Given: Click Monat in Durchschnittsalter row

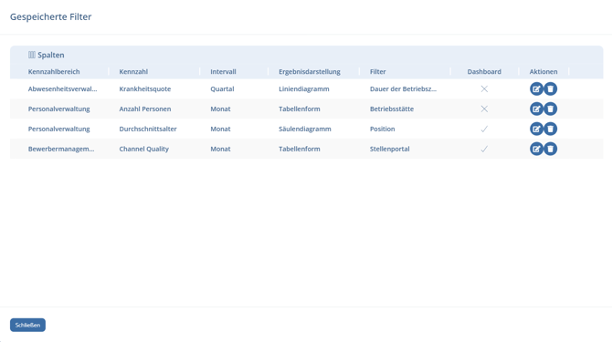Looking at the screenshot, I should (220, 129).
